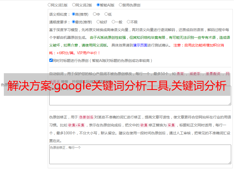Click into the 伪原创修正 textarea
Image resolution: width=234 pixels, height=169 pixels.
(x=140, y=154)
